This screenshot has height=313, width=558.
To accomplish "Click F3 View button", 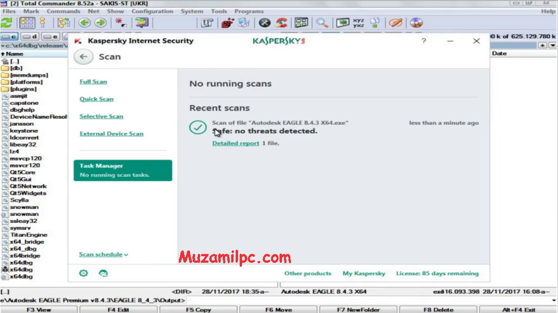I will tap(39, 310).
